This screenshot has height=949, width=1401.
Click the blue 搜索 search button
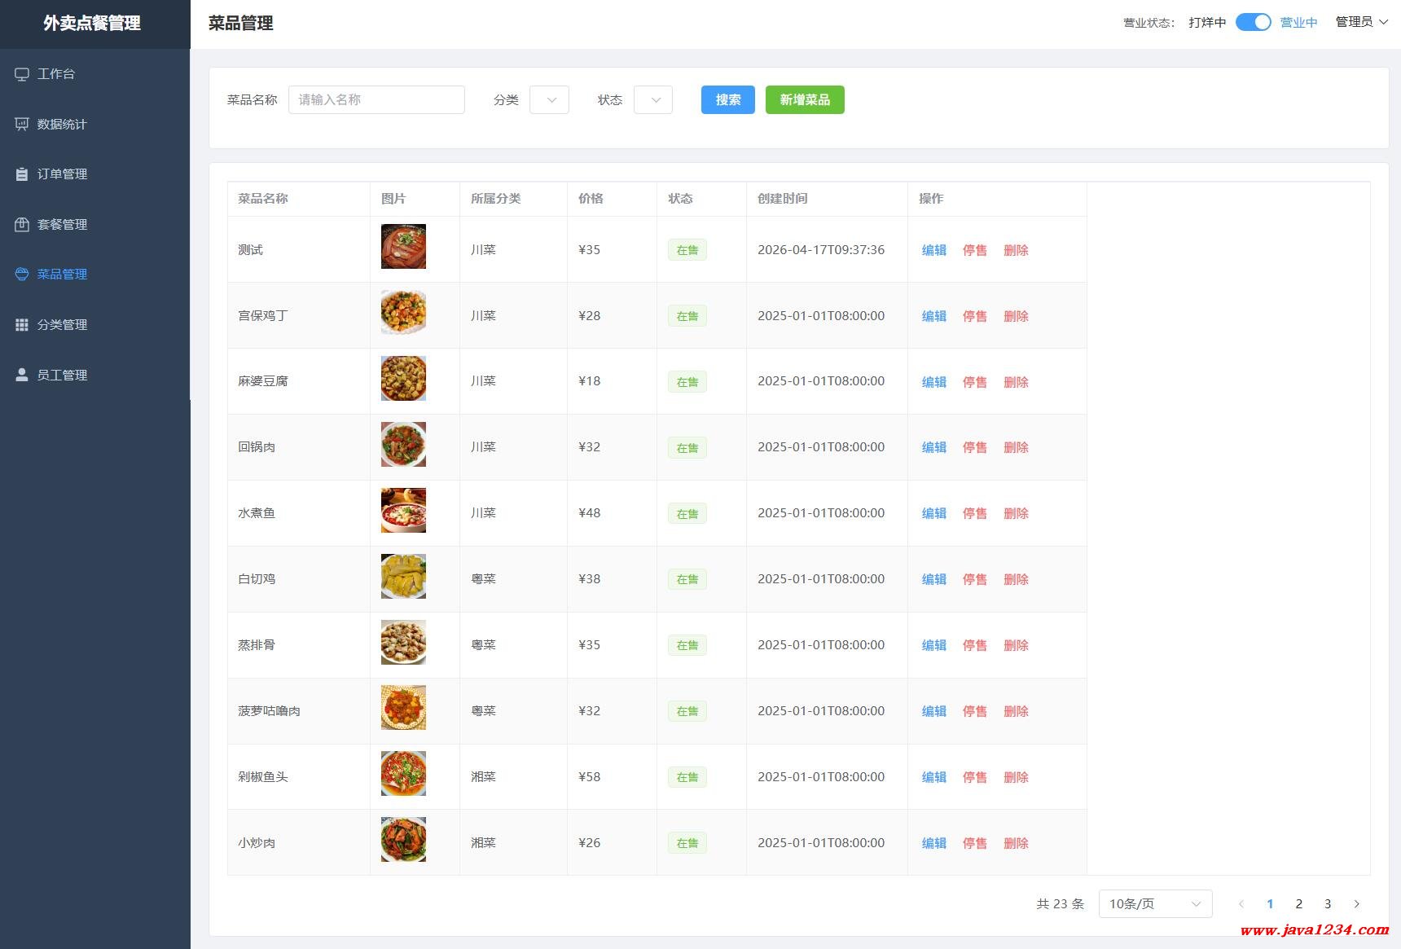727,100
